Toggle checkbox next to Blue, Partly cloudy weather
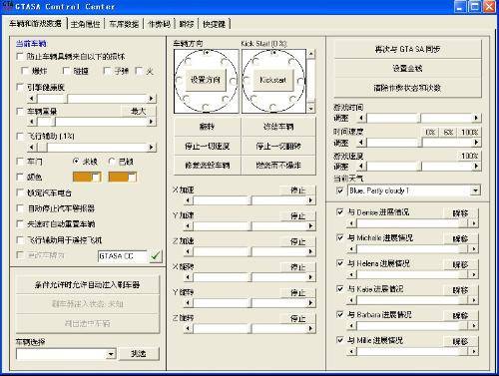This screenshot has height=376, width=499. point(340,190)
